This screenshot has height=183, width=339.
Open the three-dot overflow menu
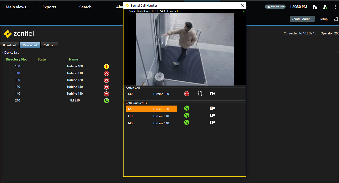coord(335,7)
